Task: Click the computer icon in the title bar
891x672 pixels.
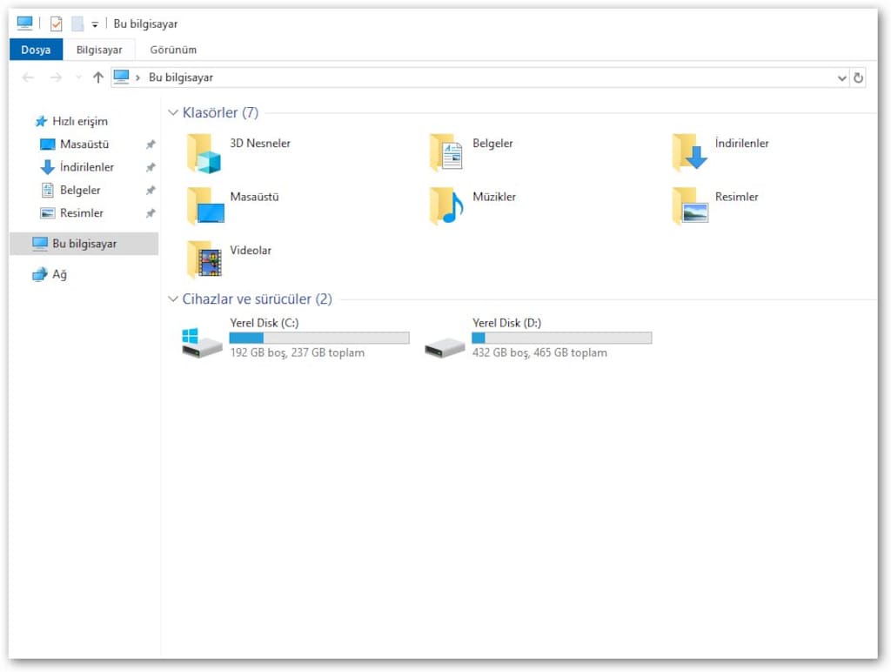Action: 24,24
